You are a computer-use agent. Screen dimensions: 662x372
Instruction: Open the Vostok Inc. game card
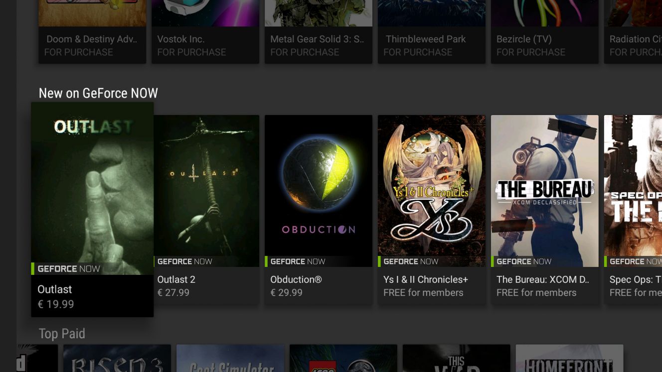tap(205, 31)
